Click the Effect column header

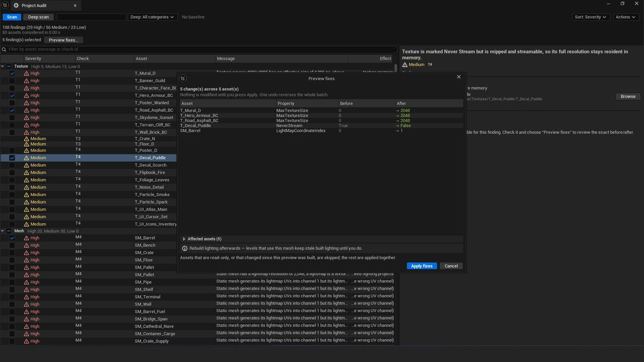click(x=371, y=59)
